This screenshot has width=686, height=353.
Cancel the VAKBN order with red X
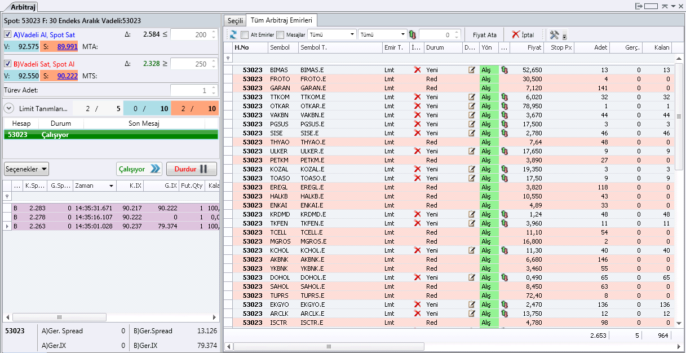coord(417,115)
